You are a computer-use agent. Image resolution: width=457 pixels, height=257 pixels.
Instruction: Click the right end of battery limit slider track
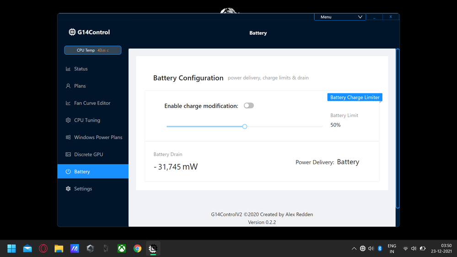(x=322, y=127)
